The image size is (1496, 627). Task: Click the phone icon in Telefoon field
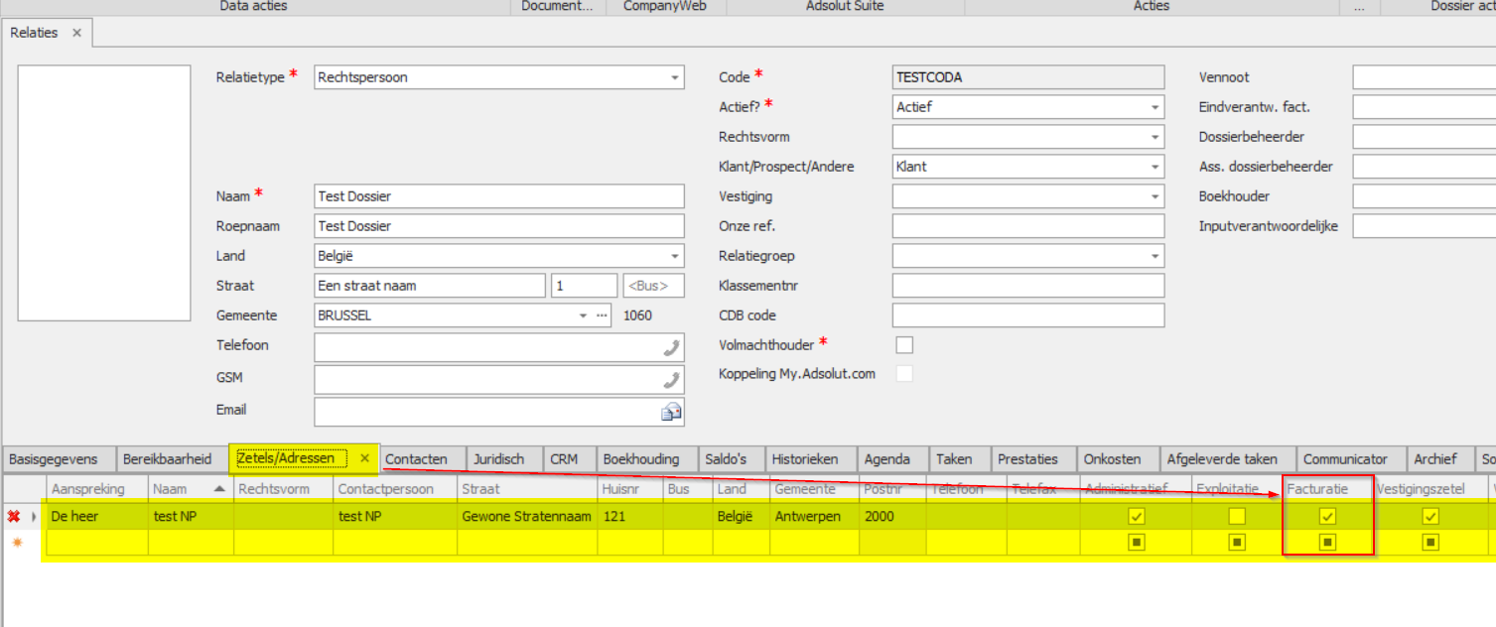click(x=672, y=347)
